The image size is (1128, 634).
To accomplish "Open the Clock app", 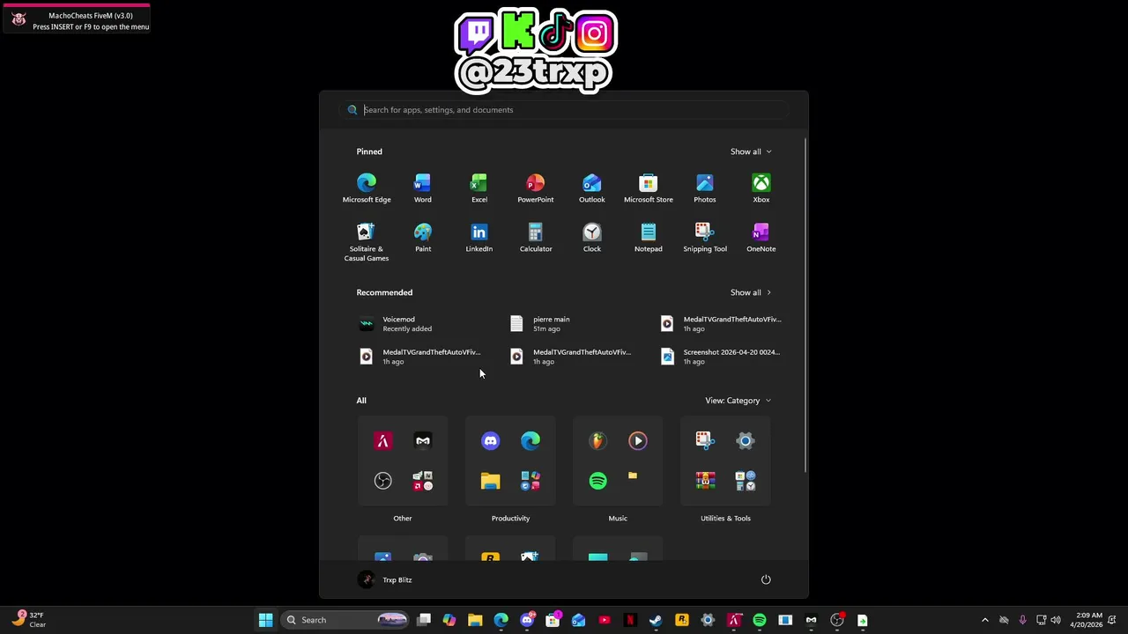I will tap(592, 238).
